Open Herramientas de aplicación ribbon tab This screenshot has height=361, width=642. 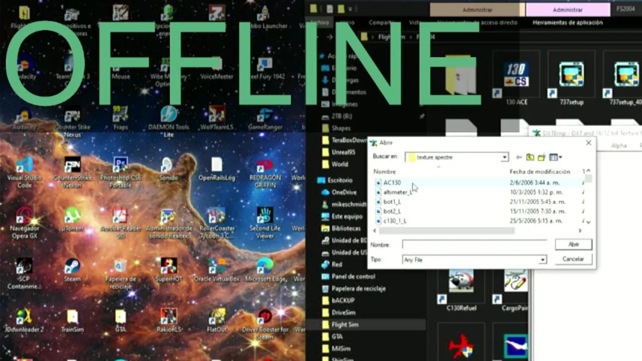pyautogui.click(x=567, y=23)
